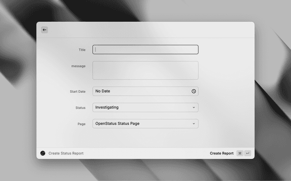Click the Title field label
Screen dimensions: 291x181
81,50
